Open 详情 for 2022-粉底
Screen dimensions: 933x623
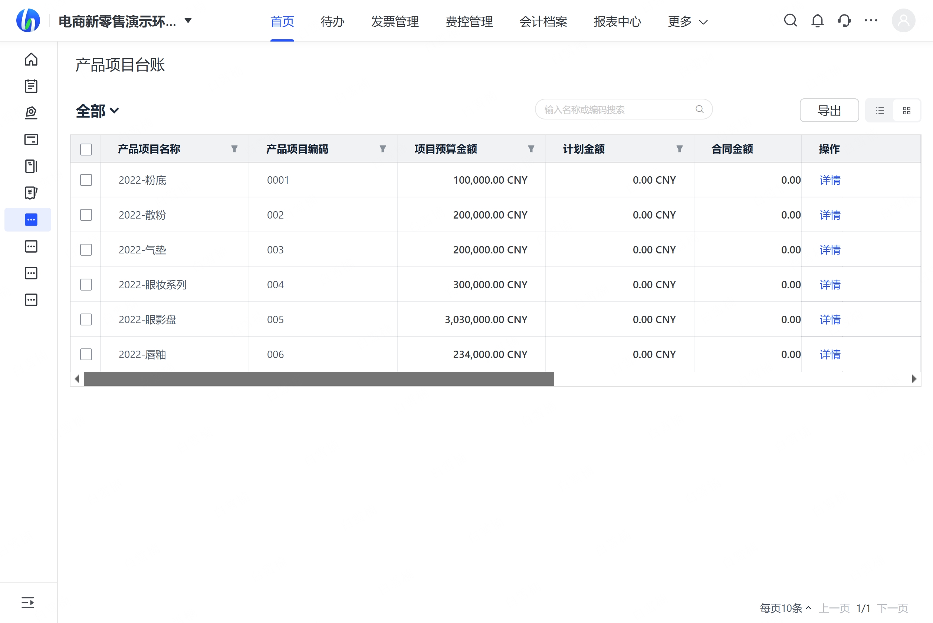[830, 180]
